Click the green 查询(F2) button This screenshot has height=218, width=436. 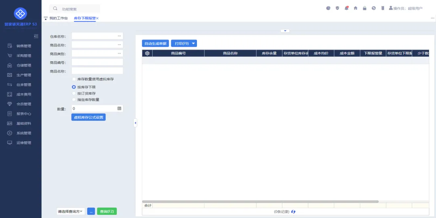[107, 212]
